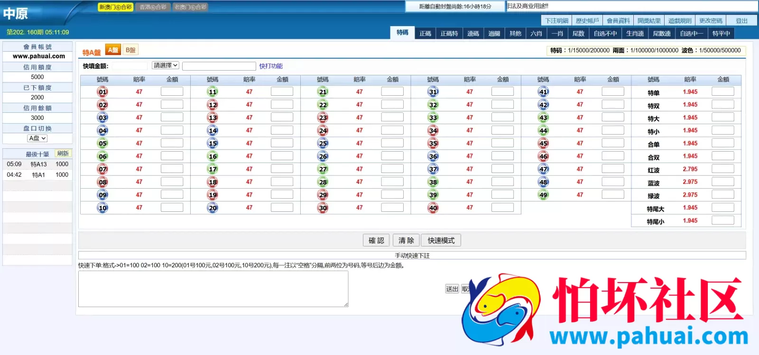This screenshot has height=355, width=759.
Task: Clear bets with the 清除 button
Action: (x=406, y=240)
